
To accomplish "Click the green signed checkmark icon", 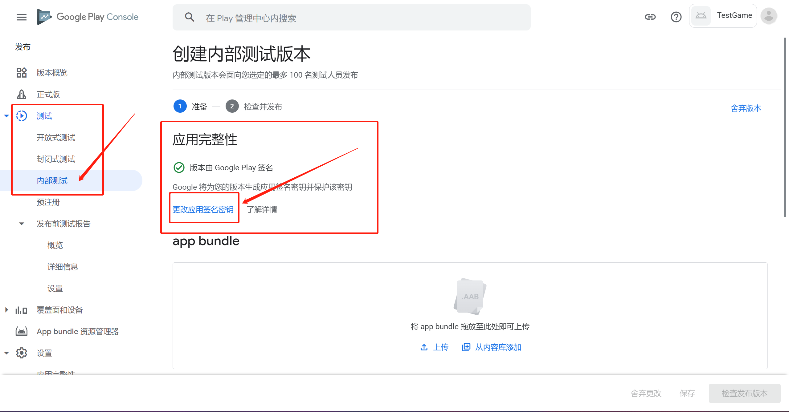I will pos(179,168).
